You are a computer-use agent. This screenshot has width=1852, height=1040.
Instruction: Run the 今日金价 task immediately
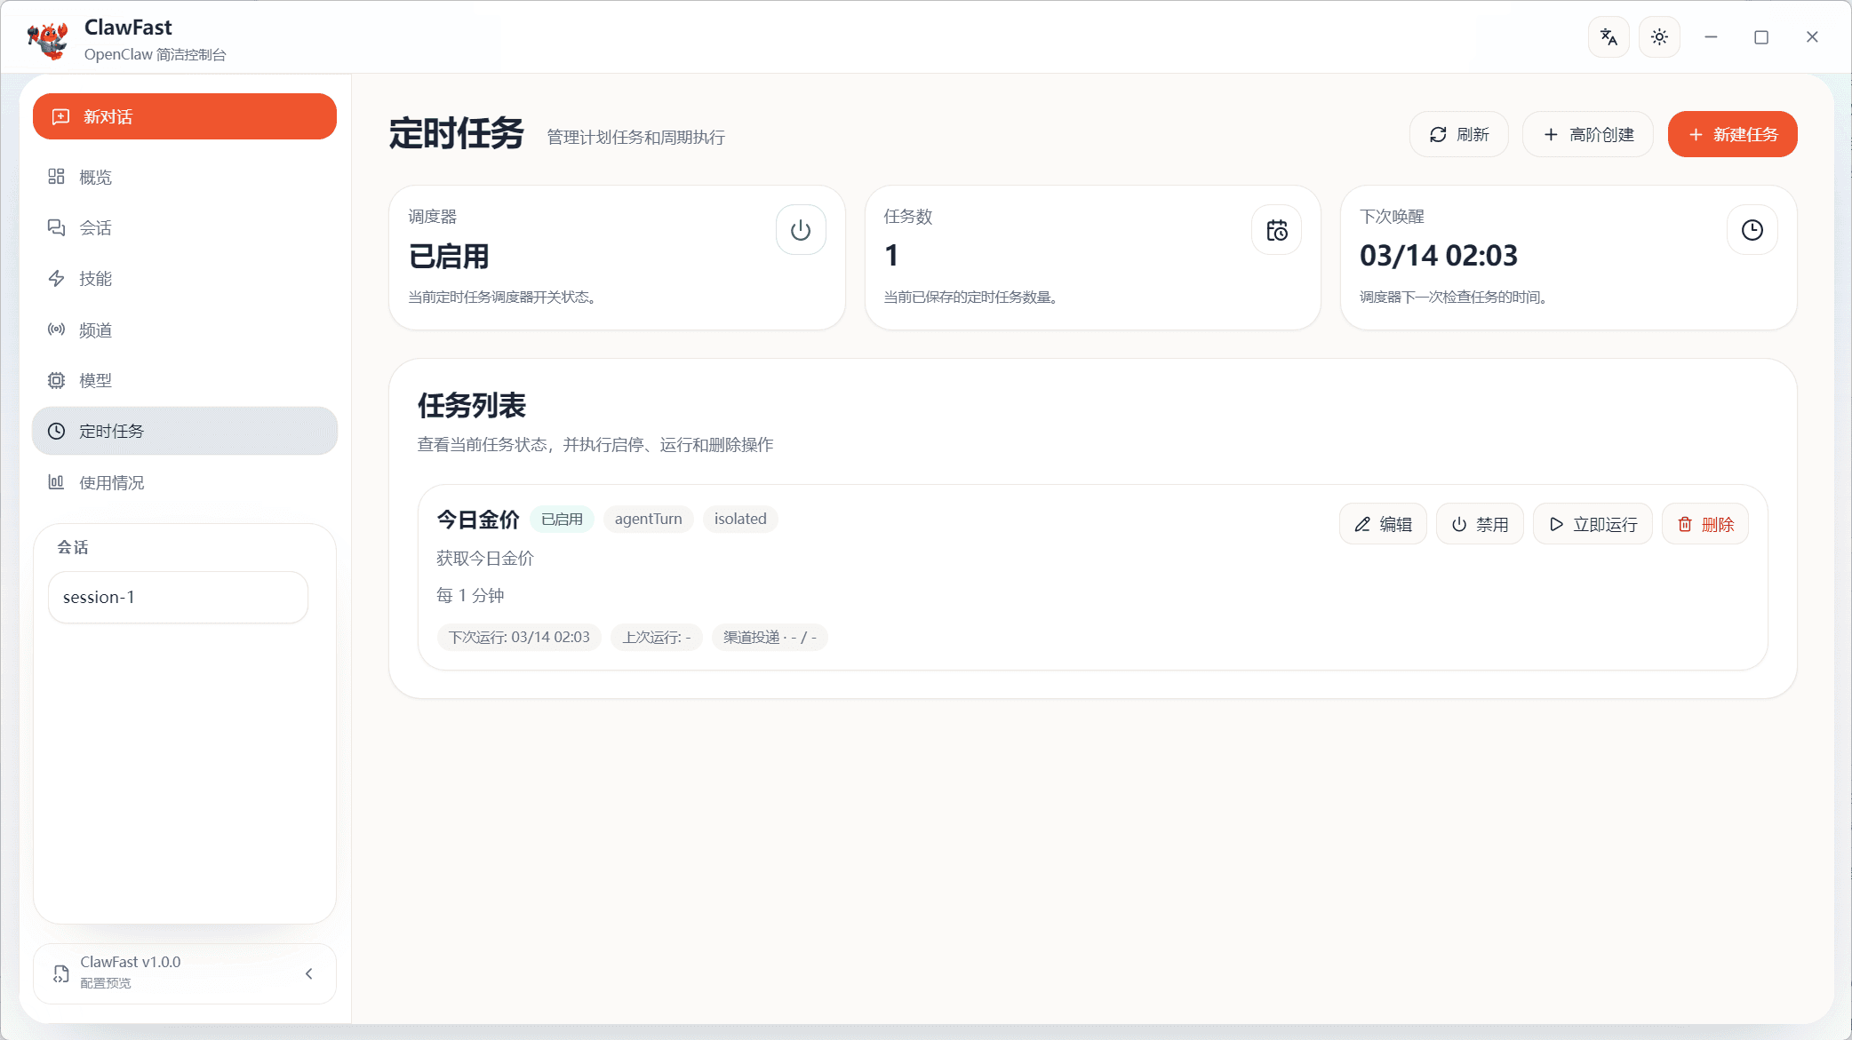[x=1592, y=524]
